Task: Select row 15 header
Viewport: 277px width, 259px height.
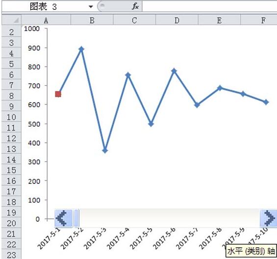Action: tap(11, 170)
